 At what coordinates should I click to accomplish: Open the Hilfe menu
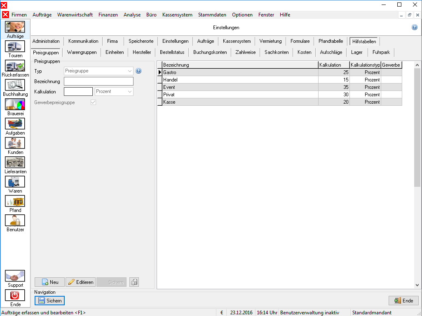[285, 15]
